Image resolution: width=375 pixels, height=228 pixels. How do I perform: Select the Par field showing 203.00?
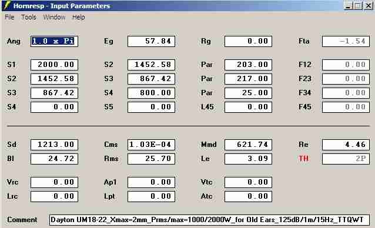(248, 65)
